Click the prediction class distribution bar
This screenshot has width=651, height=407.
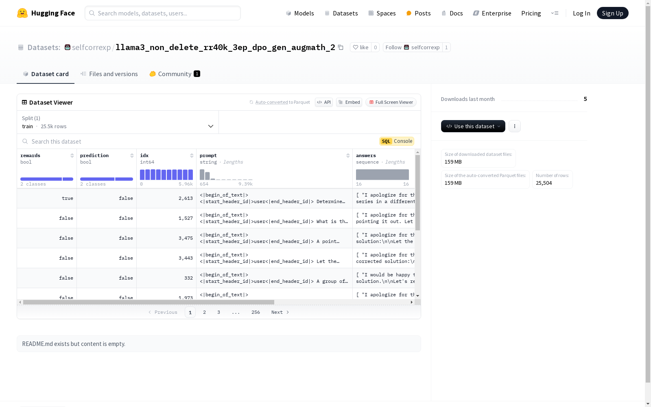click(x=107, y=179)
